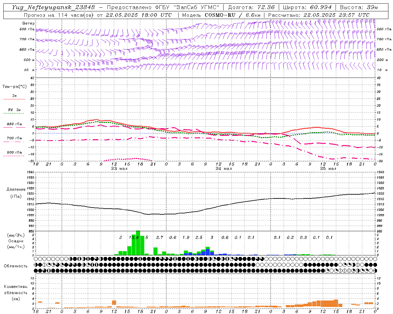Click the tallest orange convective cloud bar
Screen dimensions: 393x314
pos(336,304)
